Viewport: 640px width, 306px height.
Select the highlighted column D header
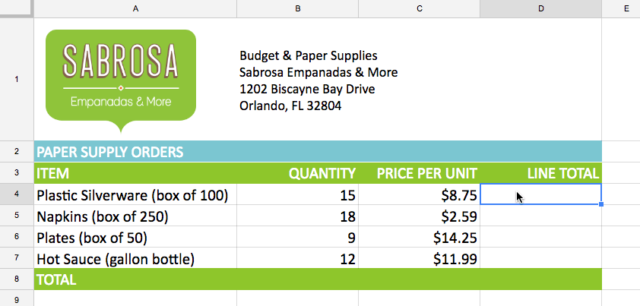[x=540, y=8]
